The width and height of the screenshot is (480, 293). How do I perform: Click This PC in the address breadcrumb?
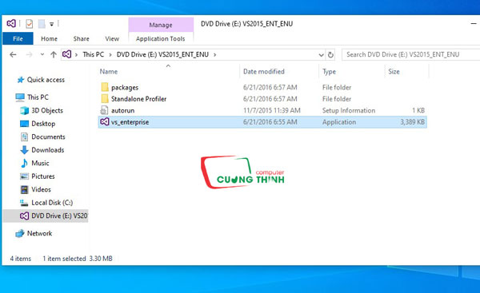[x=94, y=54]
